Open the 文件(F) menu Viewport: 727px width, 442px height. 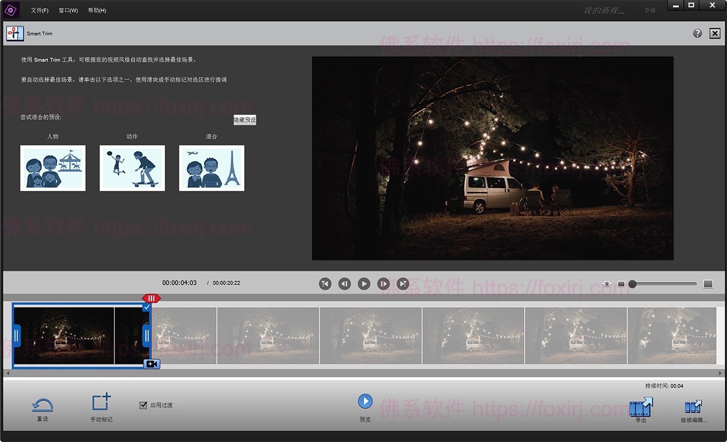[x=38, y=10]
